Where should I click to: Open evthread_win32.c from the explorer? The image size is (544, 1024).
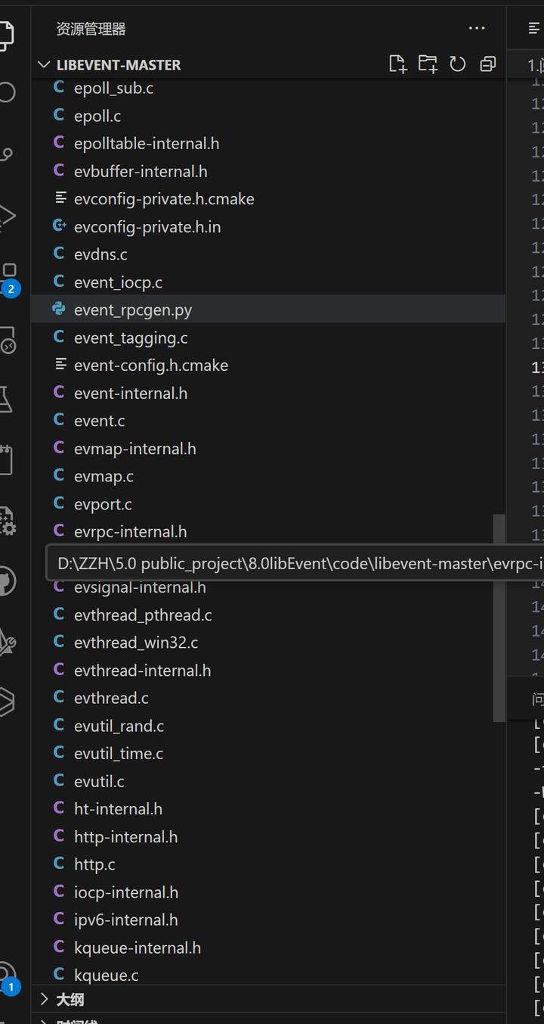click(x=136, y=643)
